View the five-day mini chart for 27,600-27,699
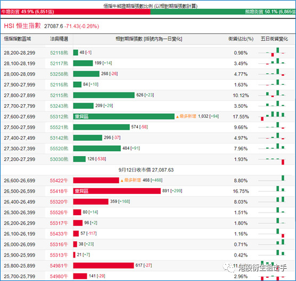This screenshot has width=296, height=281. click(273, 116)
